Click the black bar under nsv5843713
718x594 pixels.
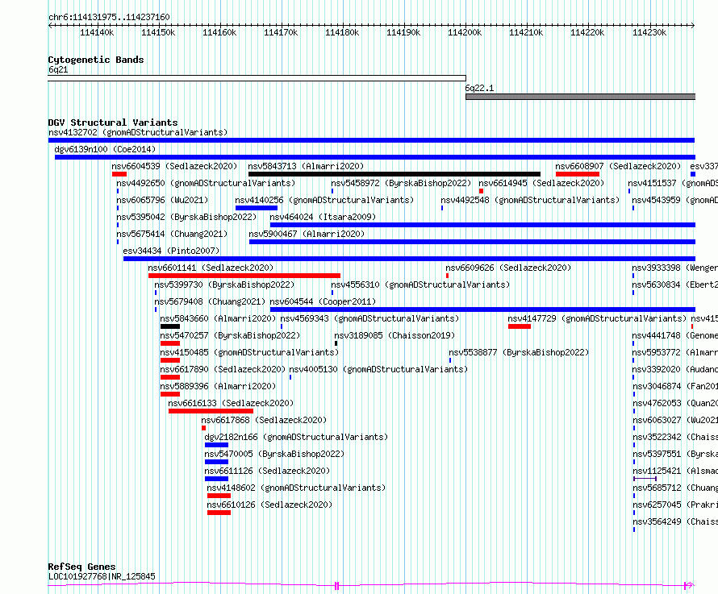pos(394,174)
